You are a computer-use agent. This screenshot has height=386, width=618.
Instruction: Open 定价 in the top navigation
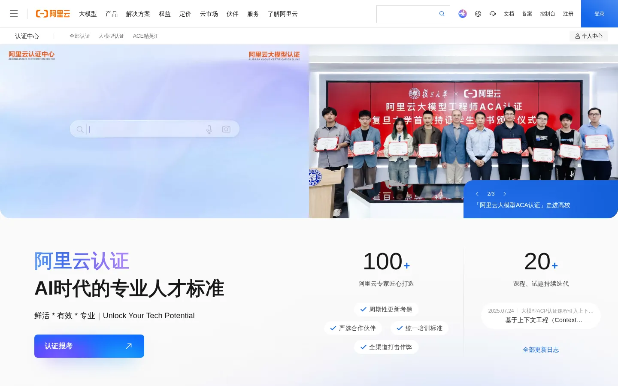tap(185, 14)
